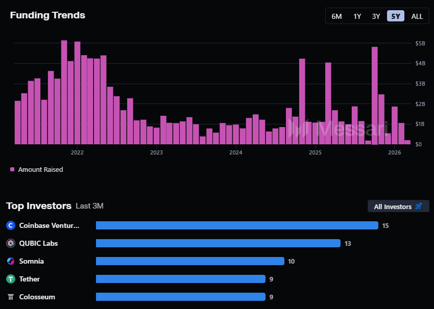Select the 5Y time range

coord(396,16)
